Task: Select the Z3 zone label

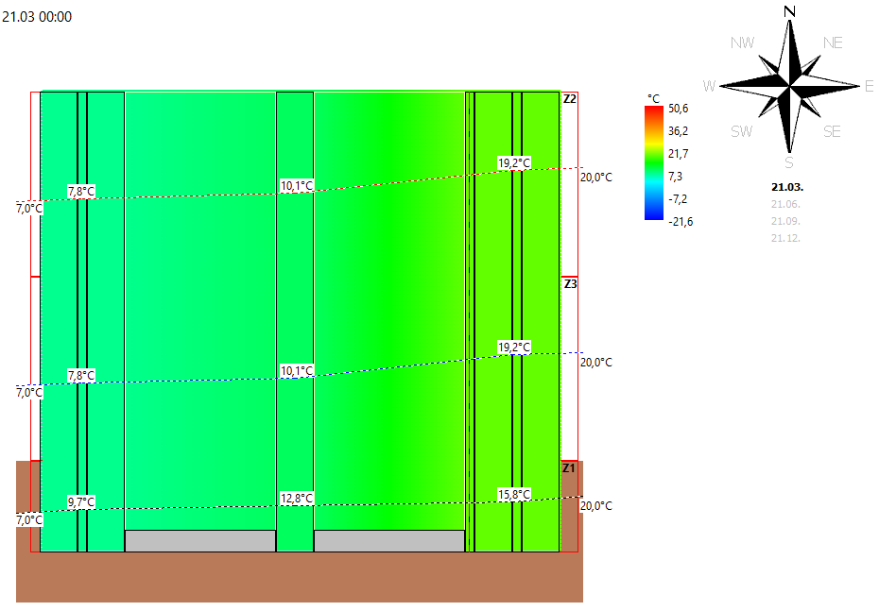Action: (x=569, y=283)
